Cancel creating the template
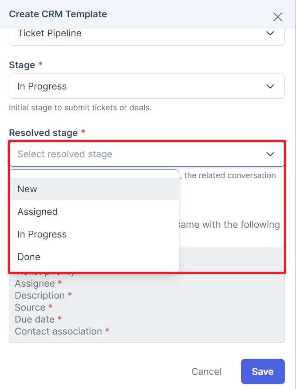 206,371
